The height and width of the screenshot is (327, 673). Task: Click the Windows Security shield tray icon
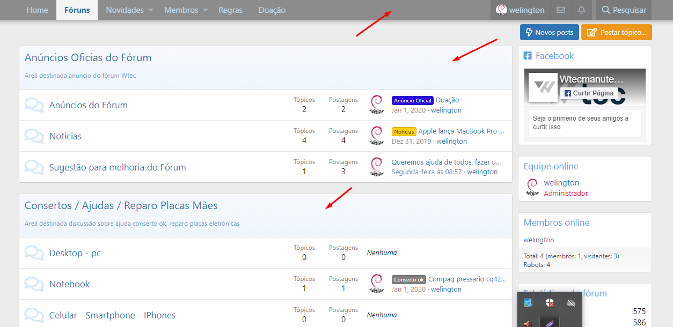pos(549,303)
